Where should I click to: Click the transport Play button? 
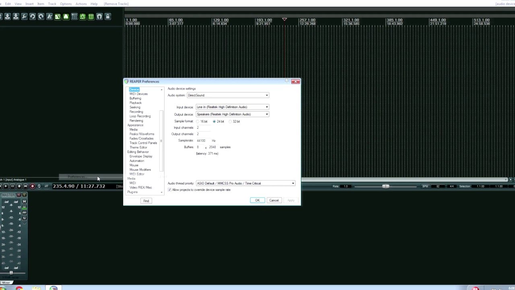point(6,186)
